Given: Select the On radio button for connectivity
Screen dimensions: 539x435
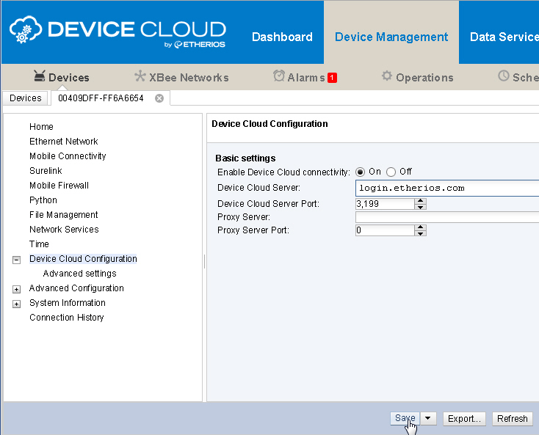Looking at the screenshot, I should [361, 172].
